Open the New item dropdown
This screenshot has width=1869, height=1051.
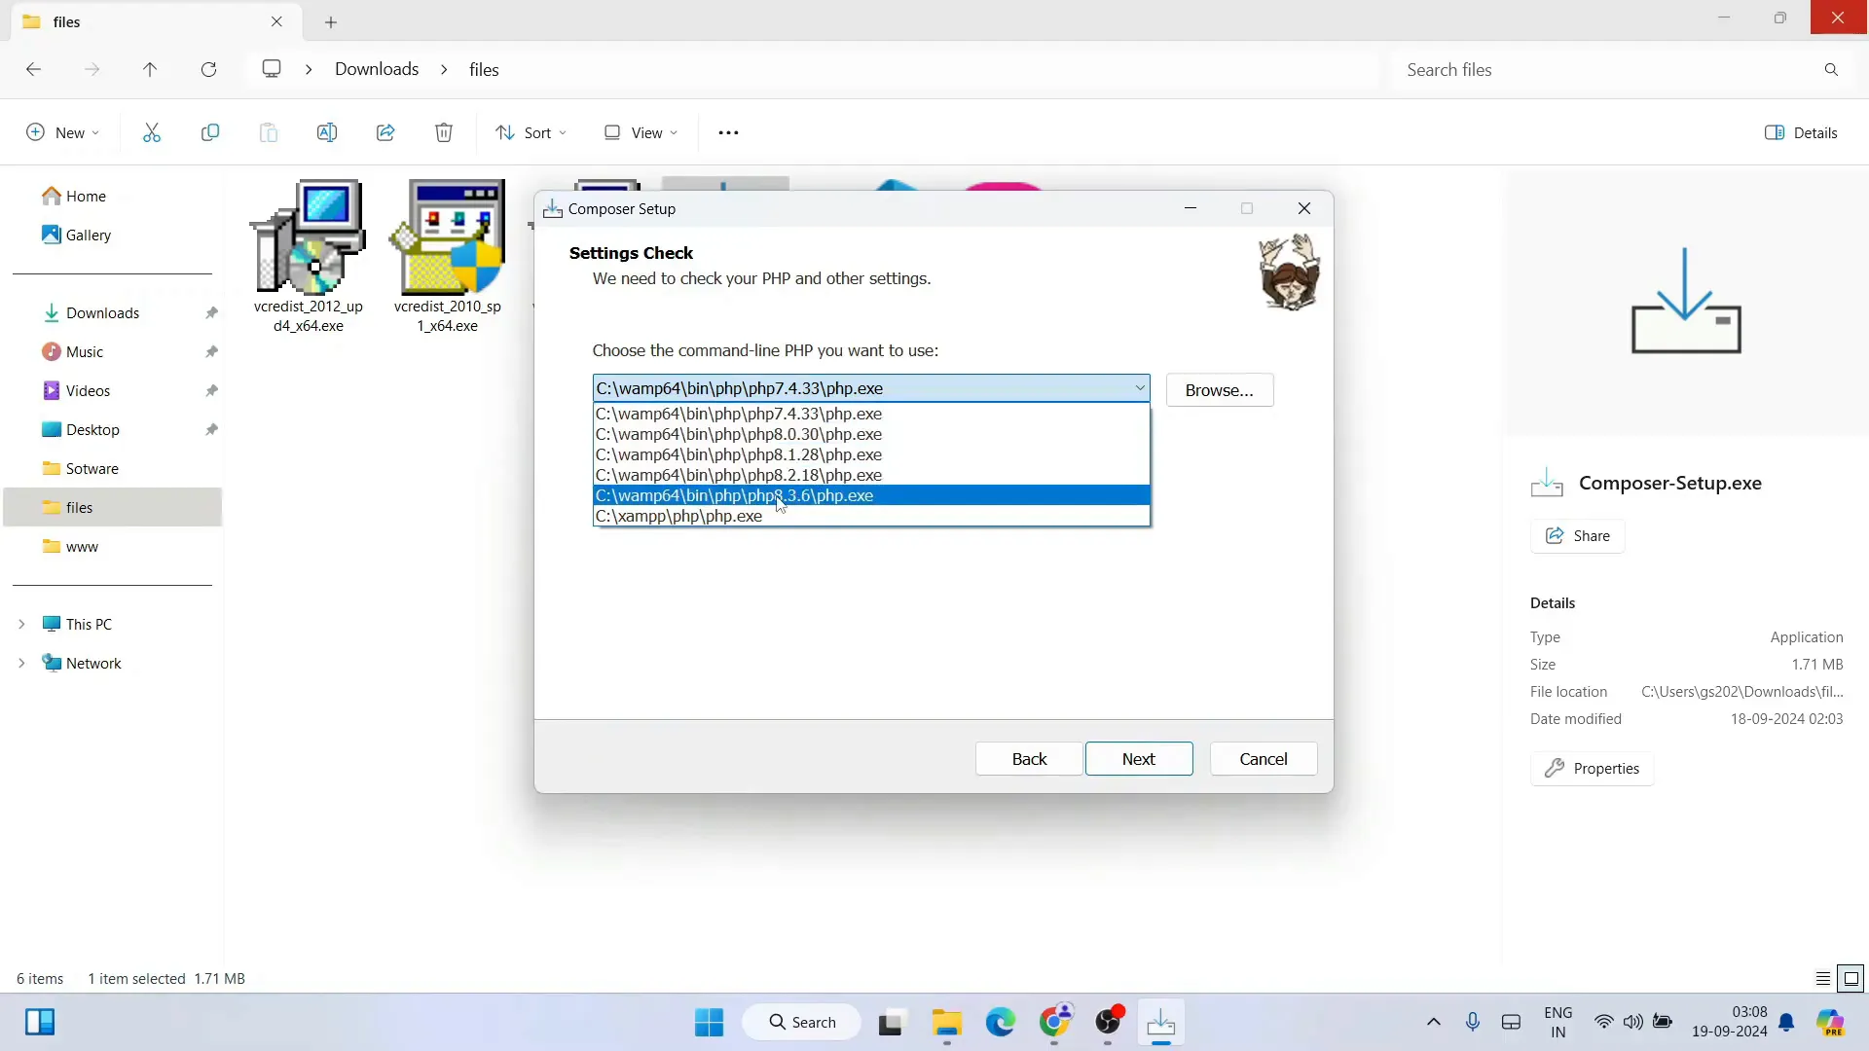coord(62,132)
